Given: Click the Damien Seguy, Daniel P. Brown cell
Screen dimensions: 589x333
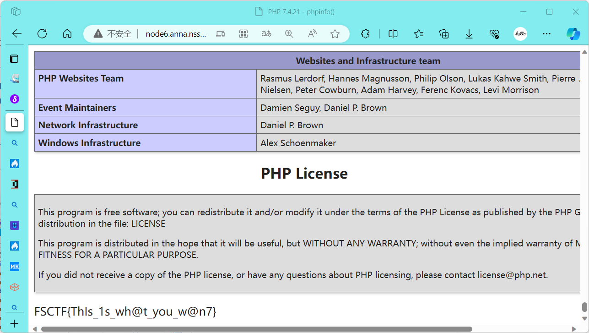Looking at the screenshot, I should [x=419, y=108].
